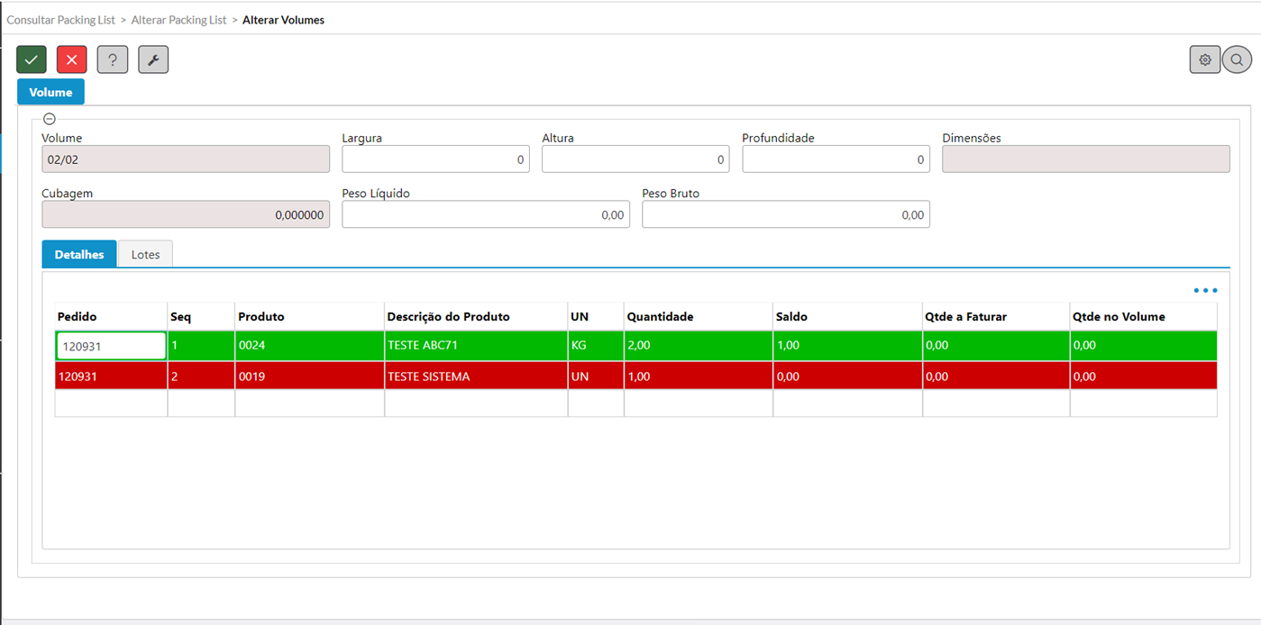Click into the Profundidade field

pyautogui.click(x=836, y=159)
